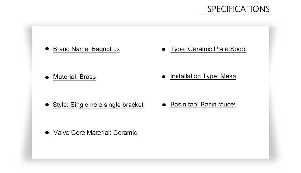Select the bullet before Style entry
The image size is (301, 173).
pos(47,105)
